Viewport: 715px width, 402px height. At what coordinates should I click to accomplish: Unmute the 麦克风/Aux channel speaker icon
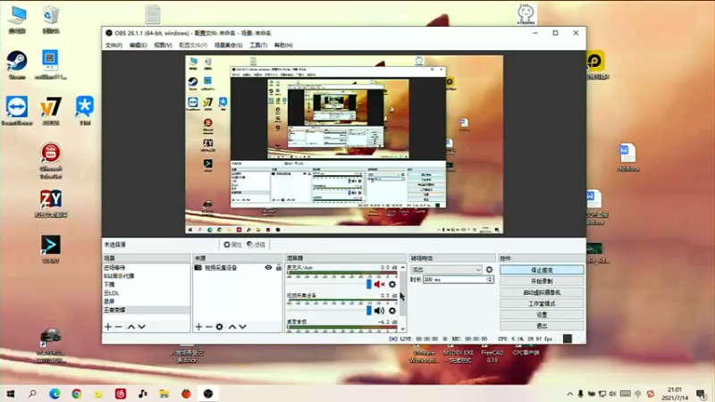tap(379, 284)
